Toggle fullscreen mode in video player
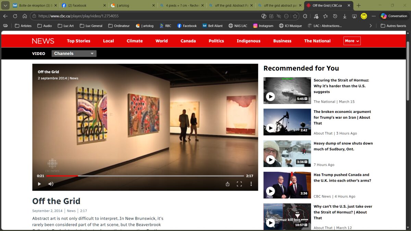The image size is (411, 231). 239,184
